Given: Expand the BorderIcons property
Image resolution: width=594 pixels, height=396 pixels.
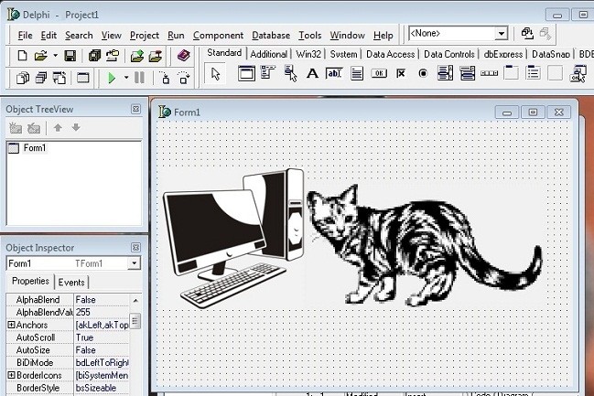Looking at the screenshot, I should tap(11, 375).
